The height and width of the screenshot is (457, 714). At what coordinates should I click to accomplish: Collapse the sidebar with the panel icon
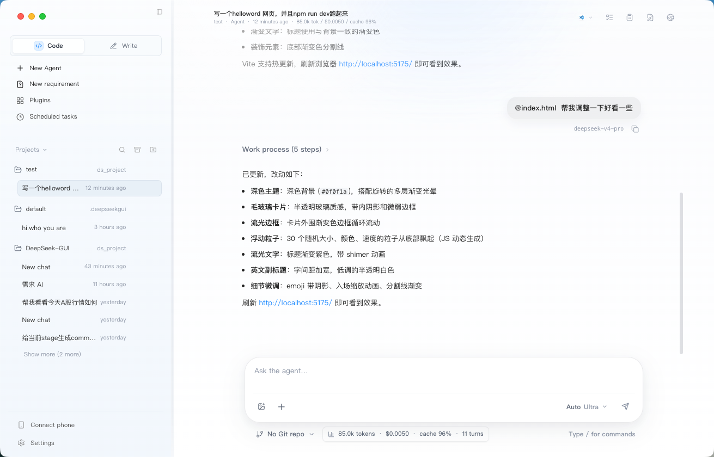pos(160,12)
